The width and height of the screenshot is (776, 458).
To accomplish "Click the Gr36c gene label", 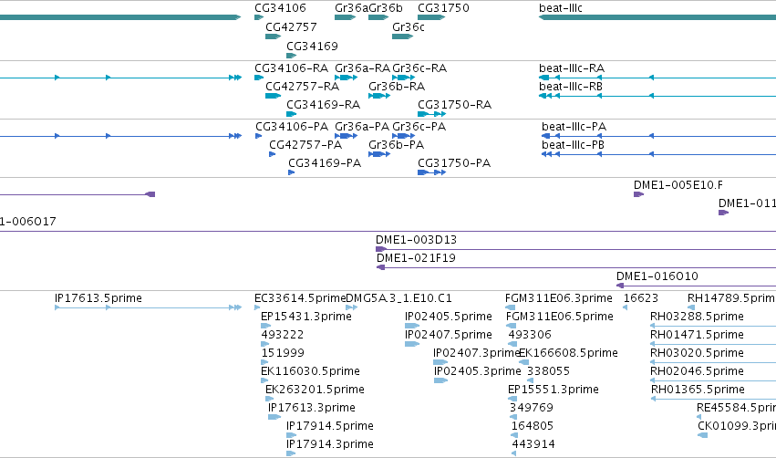I will [x=409, y=26].
